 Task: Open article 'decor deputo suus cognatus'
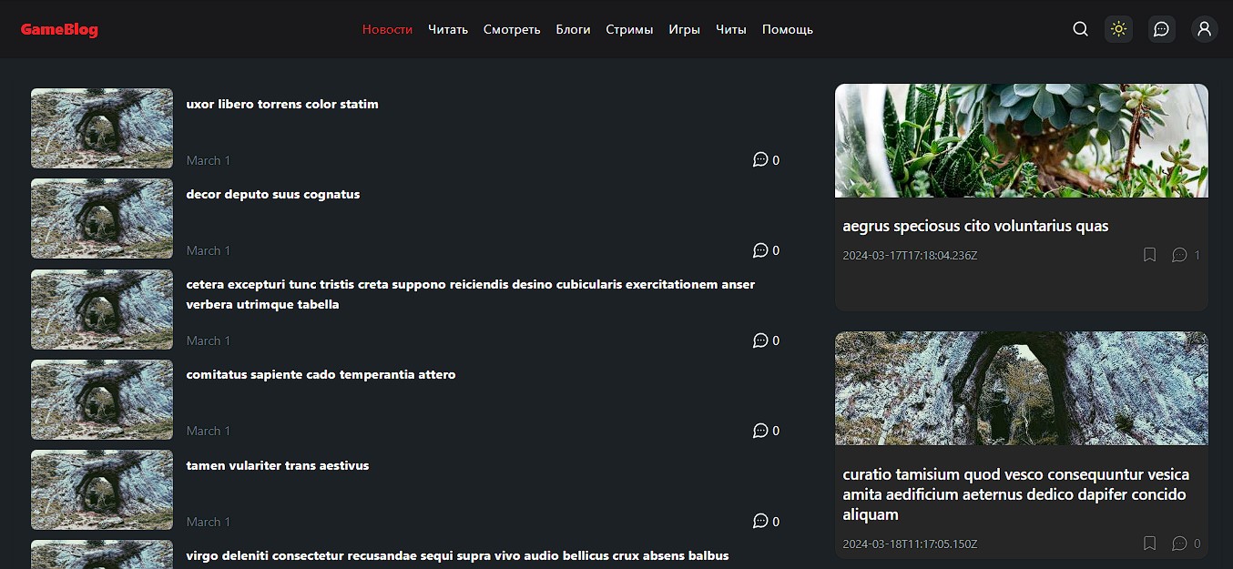(273, 194)
